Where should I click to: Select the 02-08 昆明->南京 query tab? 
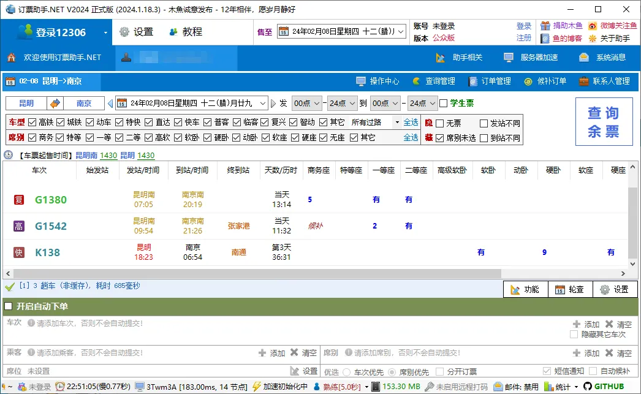(x=51, y=81)
